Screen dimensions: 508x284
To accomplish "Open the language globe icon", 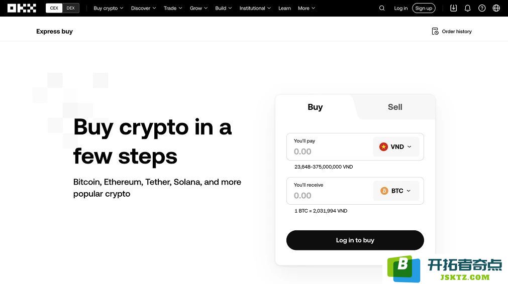I will [496, 8].
